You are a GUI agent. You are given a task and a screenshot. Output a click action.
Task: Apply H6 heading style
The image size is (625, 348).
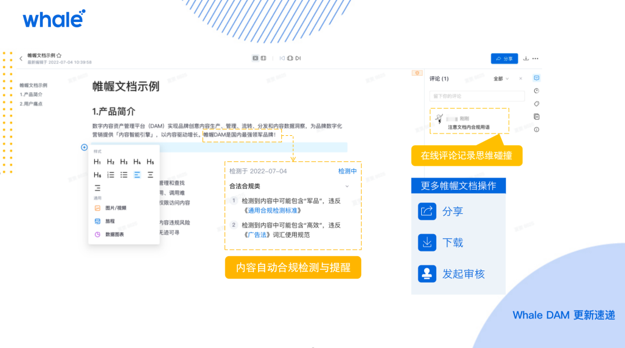tap(97, 175)
